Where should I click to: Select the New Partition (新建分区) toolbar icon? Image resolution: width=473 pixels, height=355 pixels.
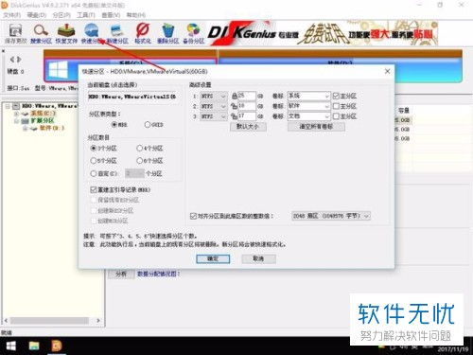[117, 33]
